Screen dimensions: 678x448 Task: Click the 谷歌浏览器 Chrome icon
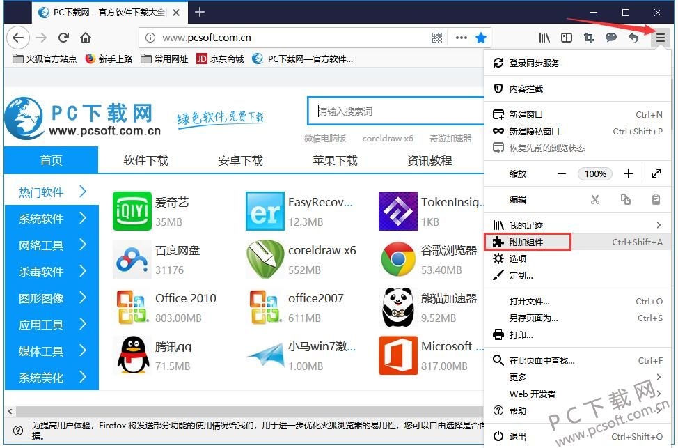coord(397,259)
